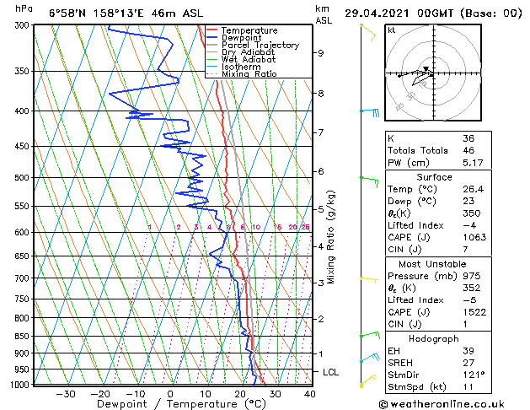Click the gray Parcel Trajectory legend line

(211, 45)
